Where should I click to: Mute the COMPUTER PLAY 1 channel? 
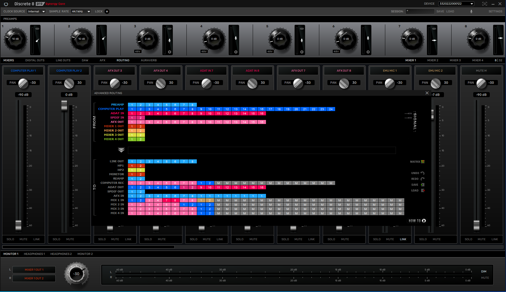click(x=23, y=239)
